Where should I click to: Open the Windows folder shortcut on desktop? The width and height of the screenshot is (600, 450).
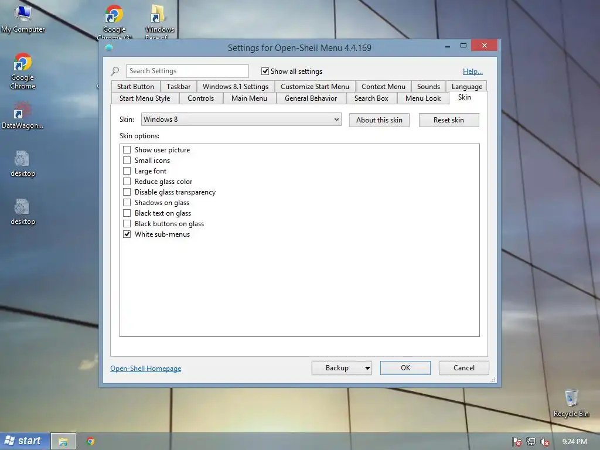point(159,21)
